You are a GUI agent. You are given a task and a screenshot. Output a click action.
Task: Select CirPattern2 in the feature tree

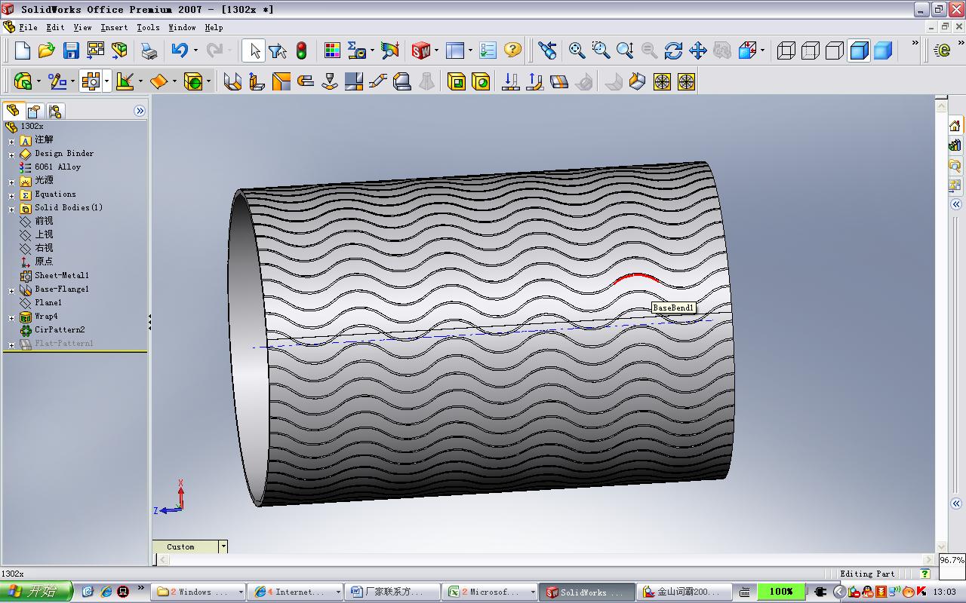(59, 330)
